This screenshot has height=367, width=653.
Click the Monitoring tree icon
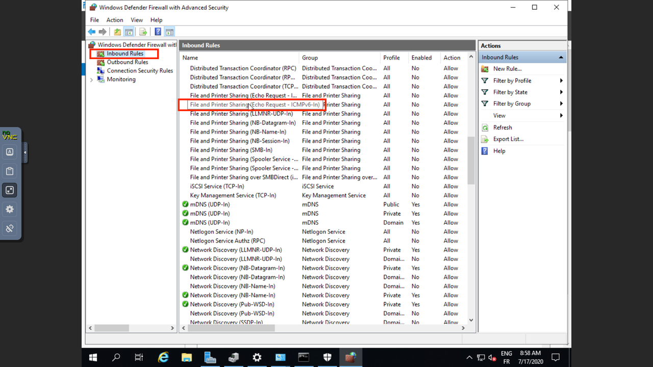[101, 80]
